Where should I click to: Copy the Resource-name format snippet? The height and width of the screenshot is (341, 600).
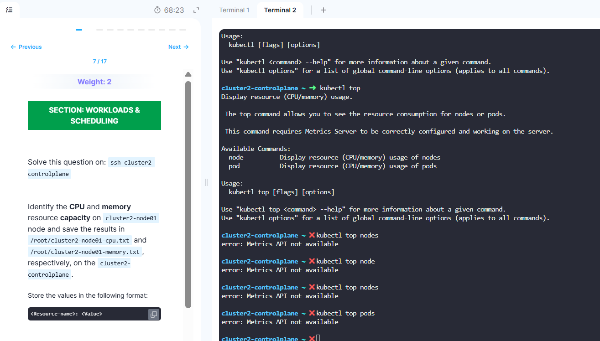pyautogui.click(x=154, y=314)
